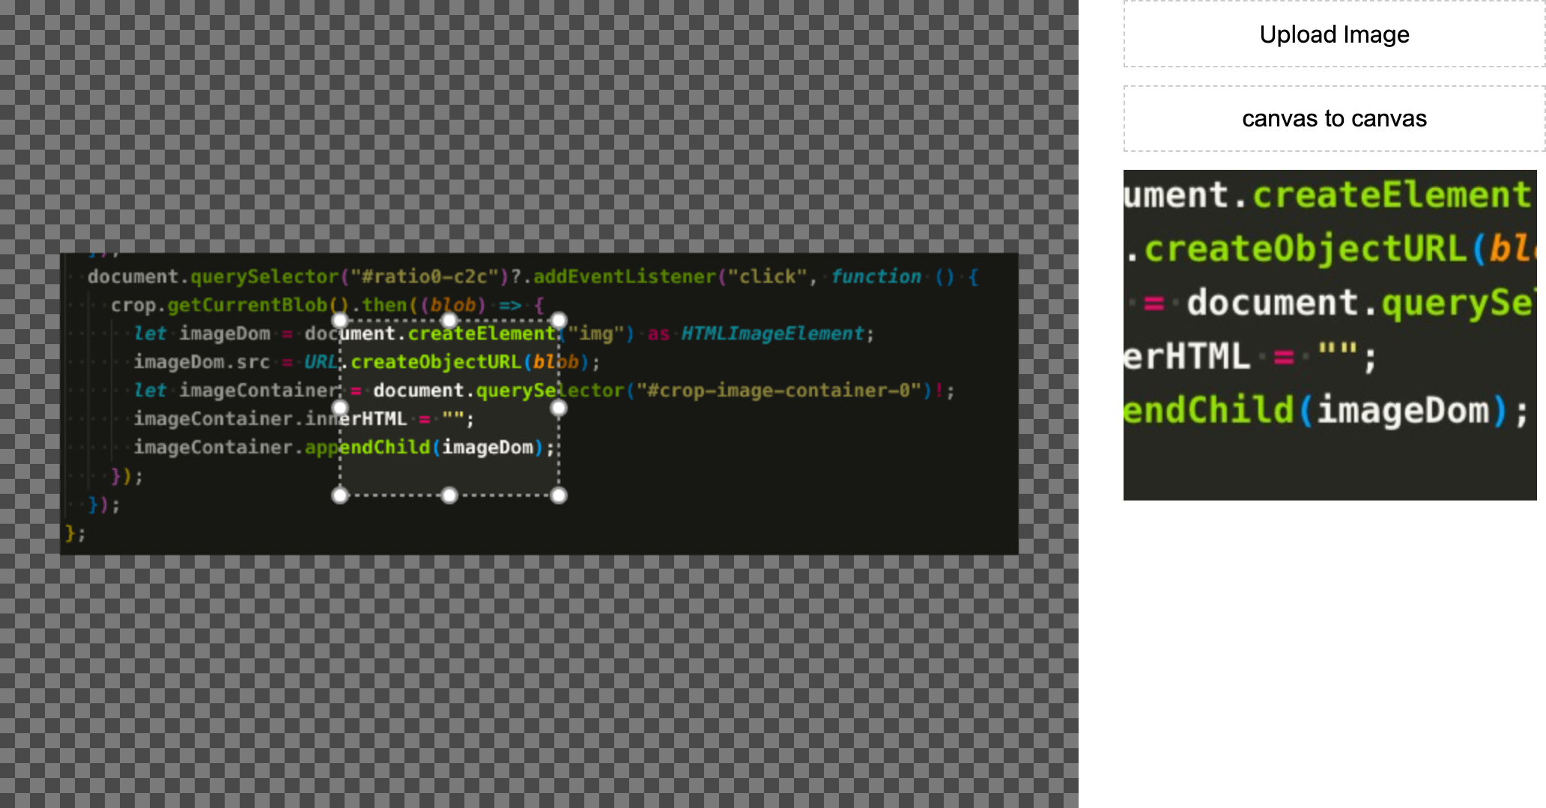This screenshot has height=808, width=1546.
Task: Select the top-center crop resize handle
Action: click(x=449, y=319)
